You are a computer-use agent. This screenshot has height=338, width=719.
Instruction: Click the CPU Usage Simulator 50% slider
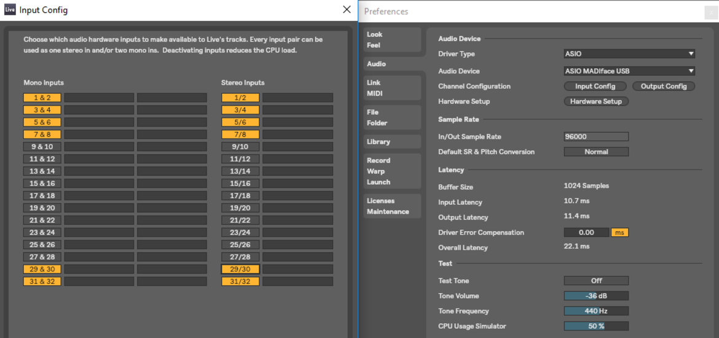tap(596, 326)
